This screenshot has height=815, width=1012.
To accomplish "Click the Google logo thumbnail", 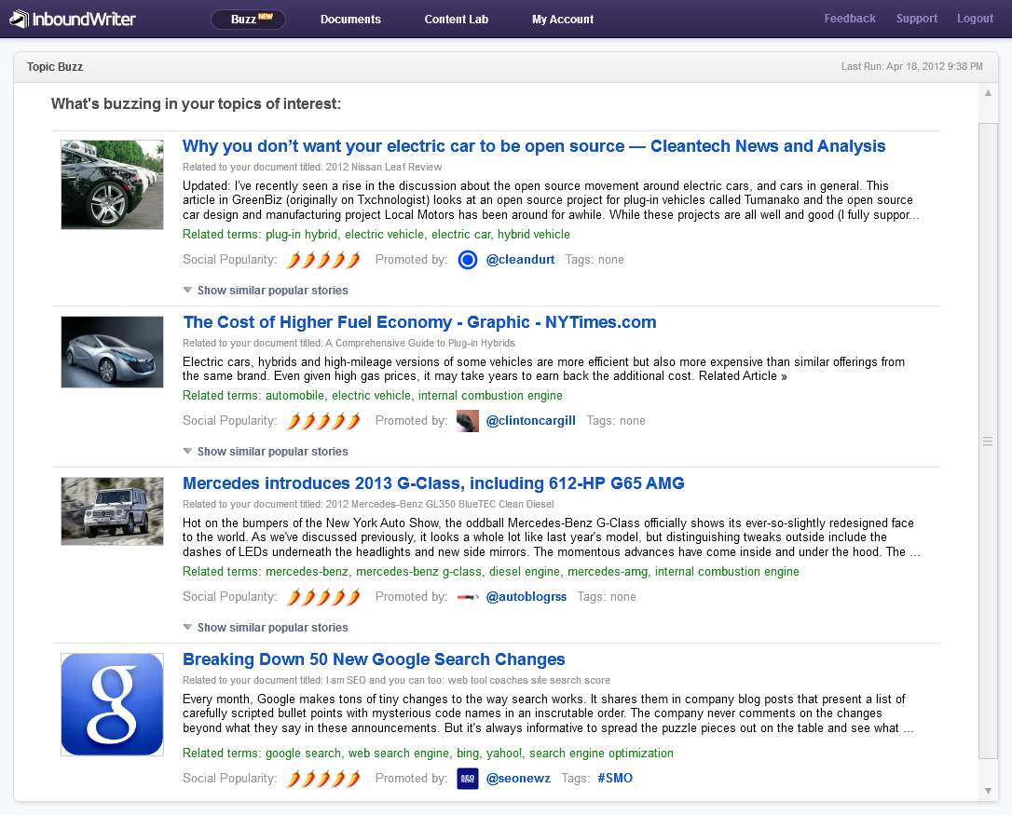I will click(113, 705).
